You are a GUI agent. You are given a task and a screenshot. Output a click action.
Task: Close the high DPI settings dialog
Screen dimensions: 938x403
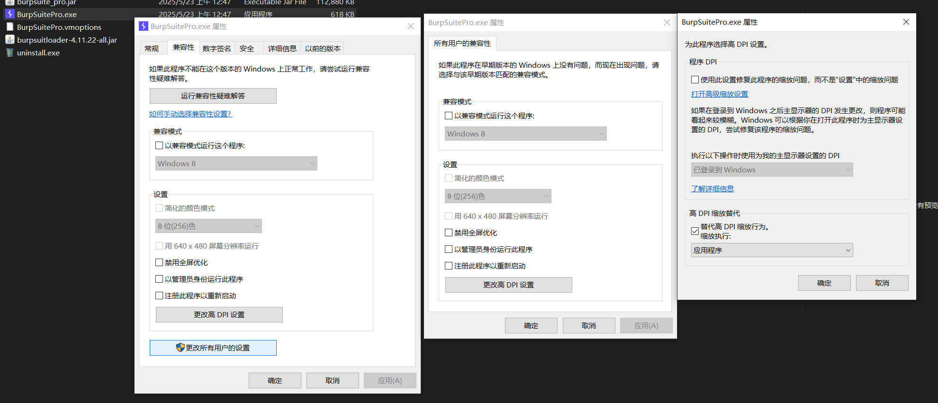tap(906, 22)
